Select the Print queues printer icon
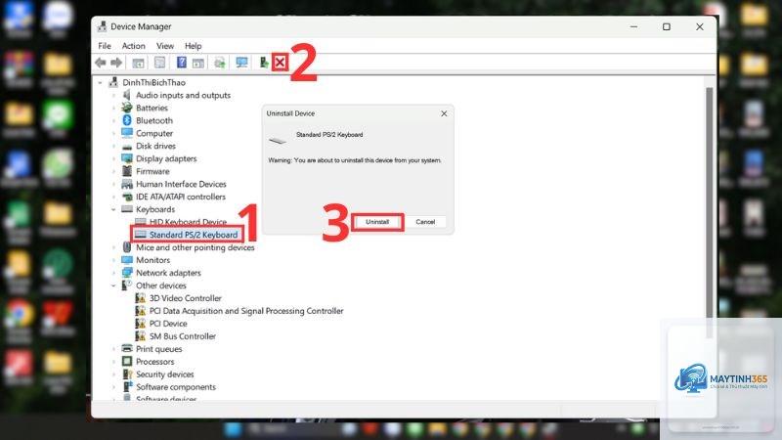 [127, 349]
